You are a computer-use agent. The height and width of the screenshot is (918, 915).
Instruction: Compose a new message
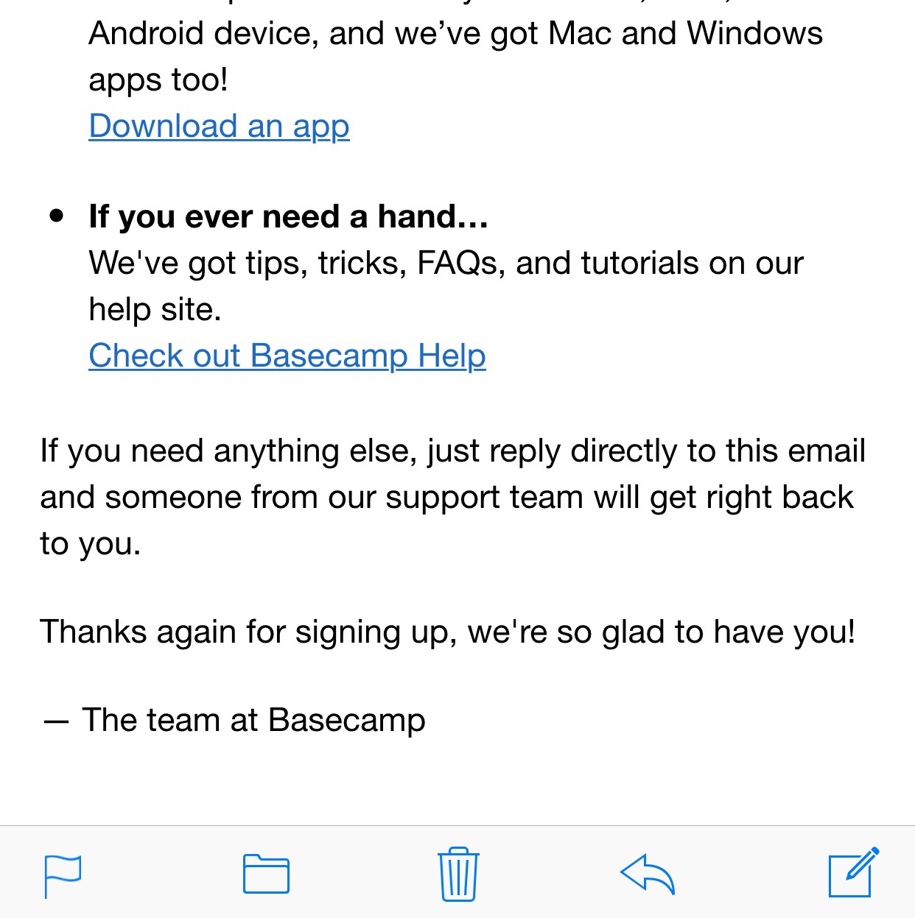(853, 873)
